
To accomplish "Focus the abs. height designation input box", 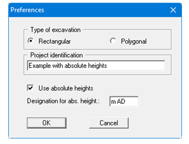I will [124, 102].
